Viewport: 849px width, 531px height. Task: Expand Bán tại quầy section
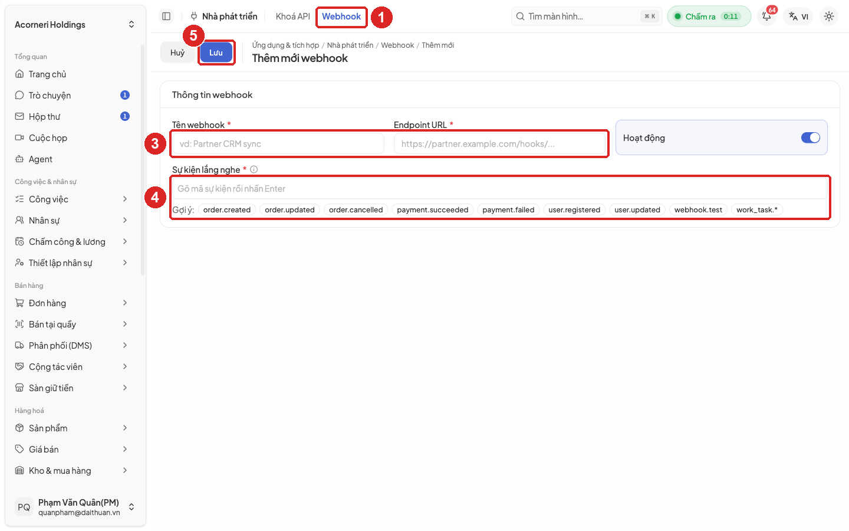point(72,324)
